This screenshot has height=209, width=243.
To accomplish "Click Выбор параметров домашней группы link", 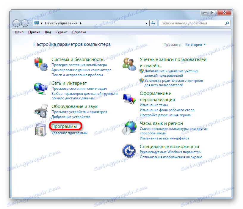I will coord(84,96).
